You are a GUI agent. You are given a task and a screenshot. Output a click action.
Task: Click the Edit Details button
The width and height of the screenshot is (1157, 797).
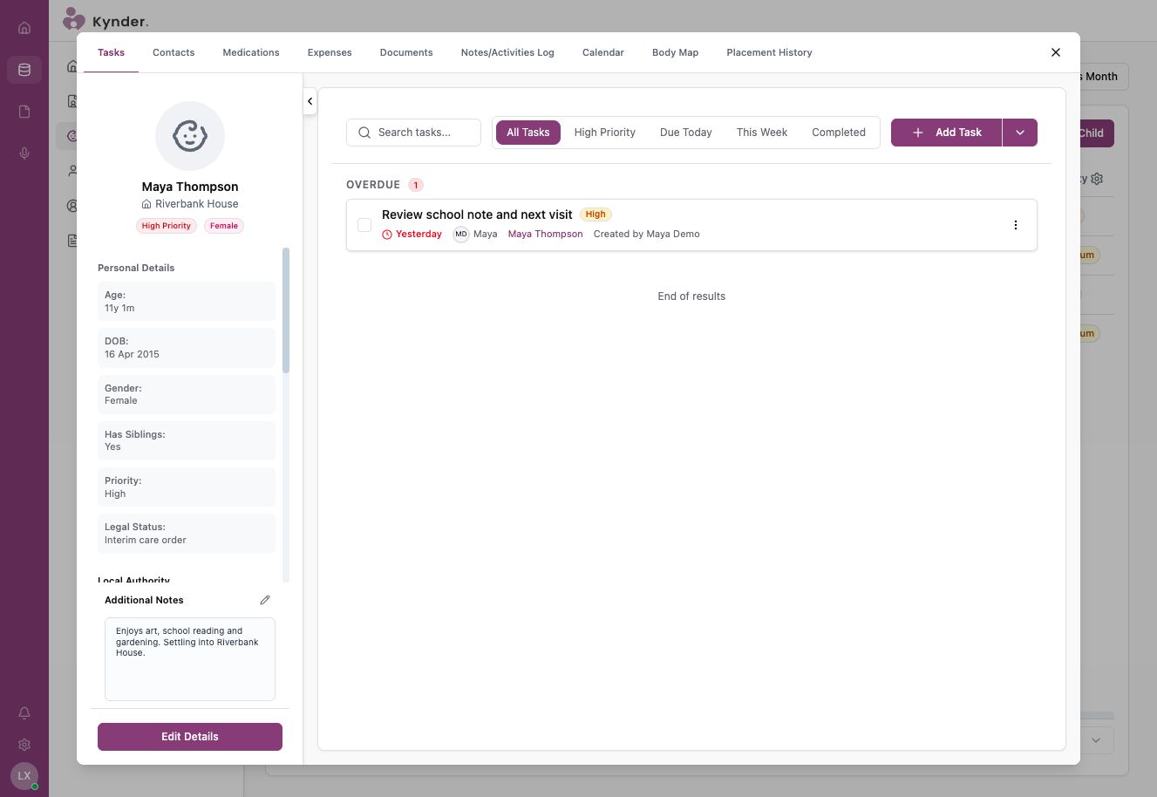coord(190,737)
